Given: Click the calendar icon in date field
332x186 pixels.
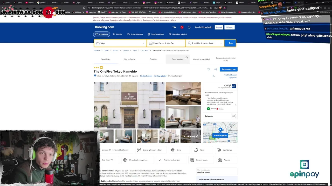Looking at the screenshot, I should [151, 43].
